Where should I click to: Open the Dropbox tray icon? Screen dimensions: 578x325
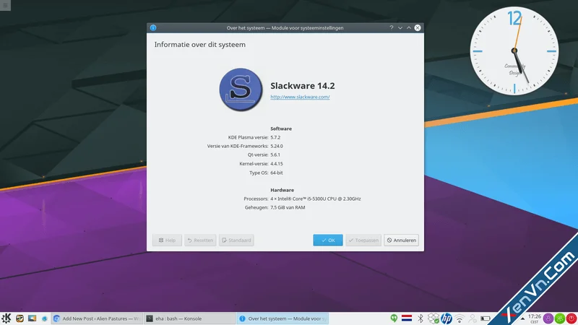(x=433, y=318)
